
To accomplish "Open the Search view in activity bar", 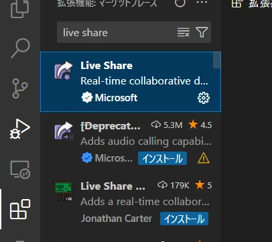I will click(20, 48).
